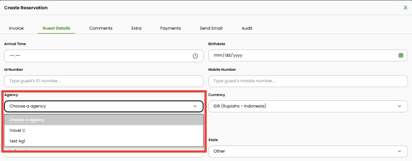Image resolution: width=412 pixels, height=161 pixels.
Task: Pick 'Travel C' from the agency list
Action: point(104,130)
